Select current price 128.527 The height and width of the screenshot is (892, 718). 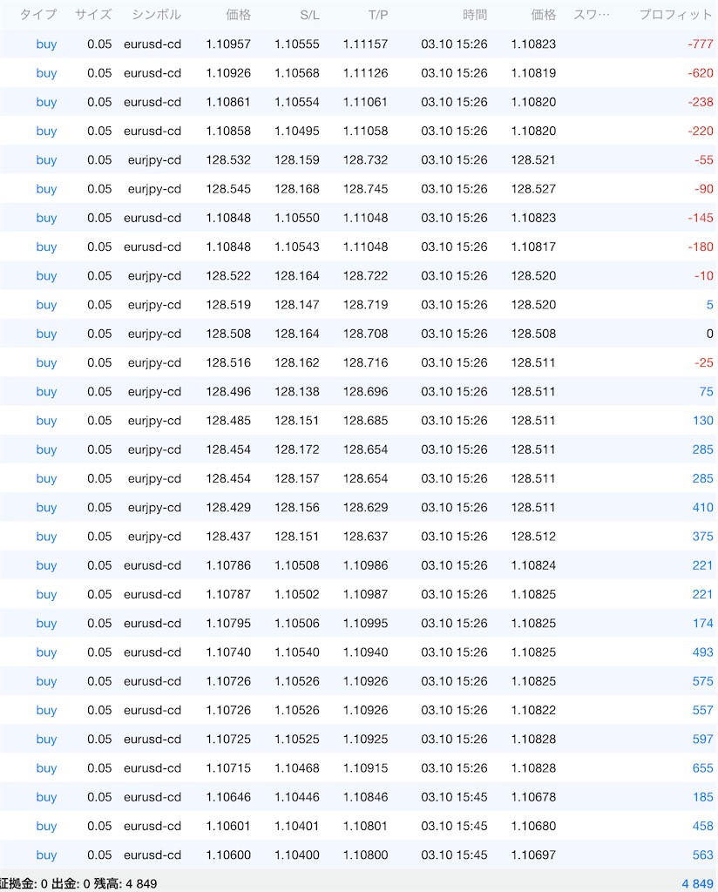pos(533,189)
